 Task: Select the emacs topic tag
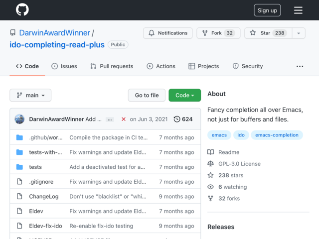219,135
